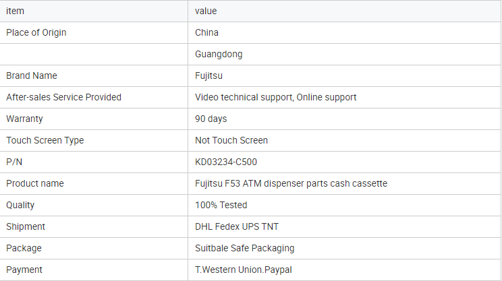This screenshot has height=281, width=502.
Task: Click the 'value' column header
Action: tap(206, 11)
